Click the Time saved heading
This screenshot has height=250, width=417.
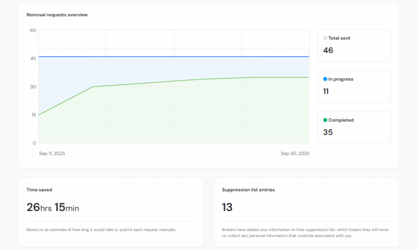39,190
